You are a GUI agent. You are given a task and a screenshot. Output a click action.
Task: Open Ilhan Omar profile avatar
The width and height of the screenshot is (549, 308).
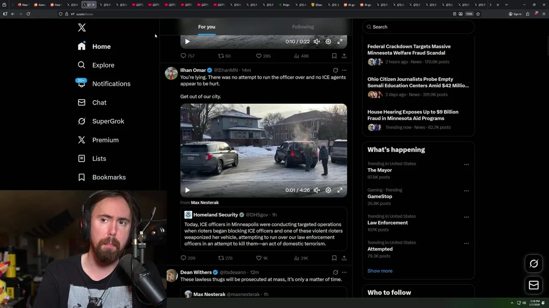click(x=172, y=73)
